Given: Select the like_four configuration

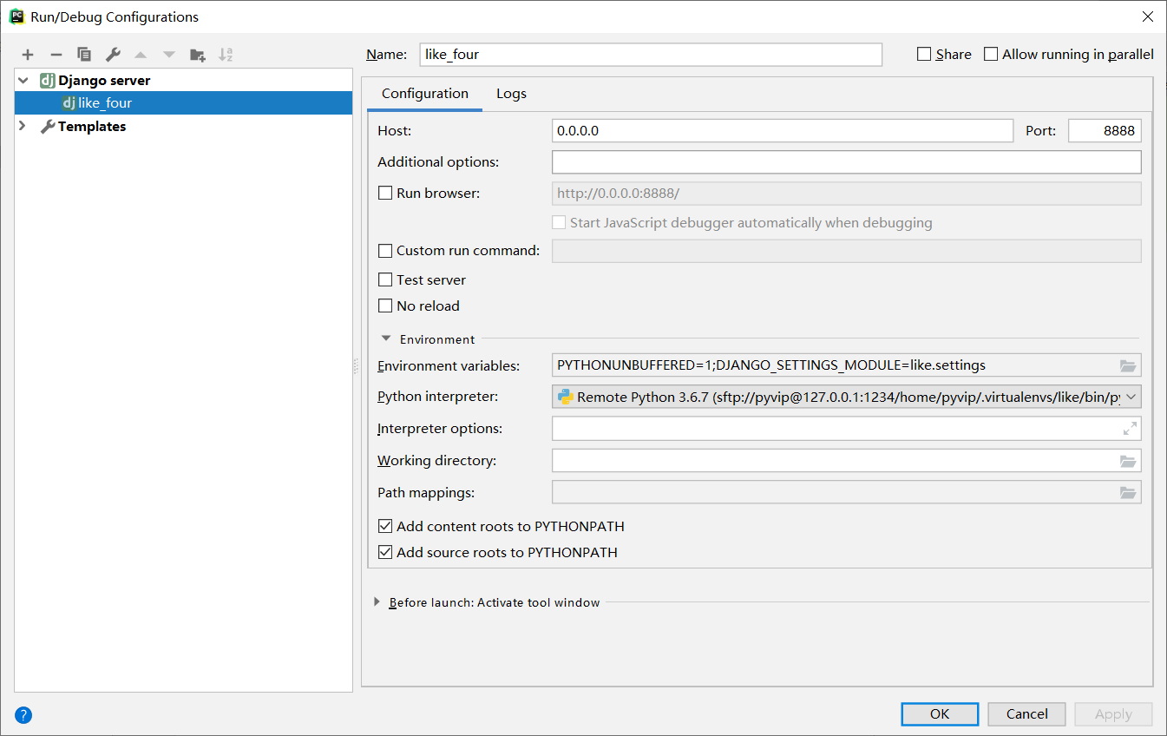Looking at the screenshot, I should pos(184,103).
